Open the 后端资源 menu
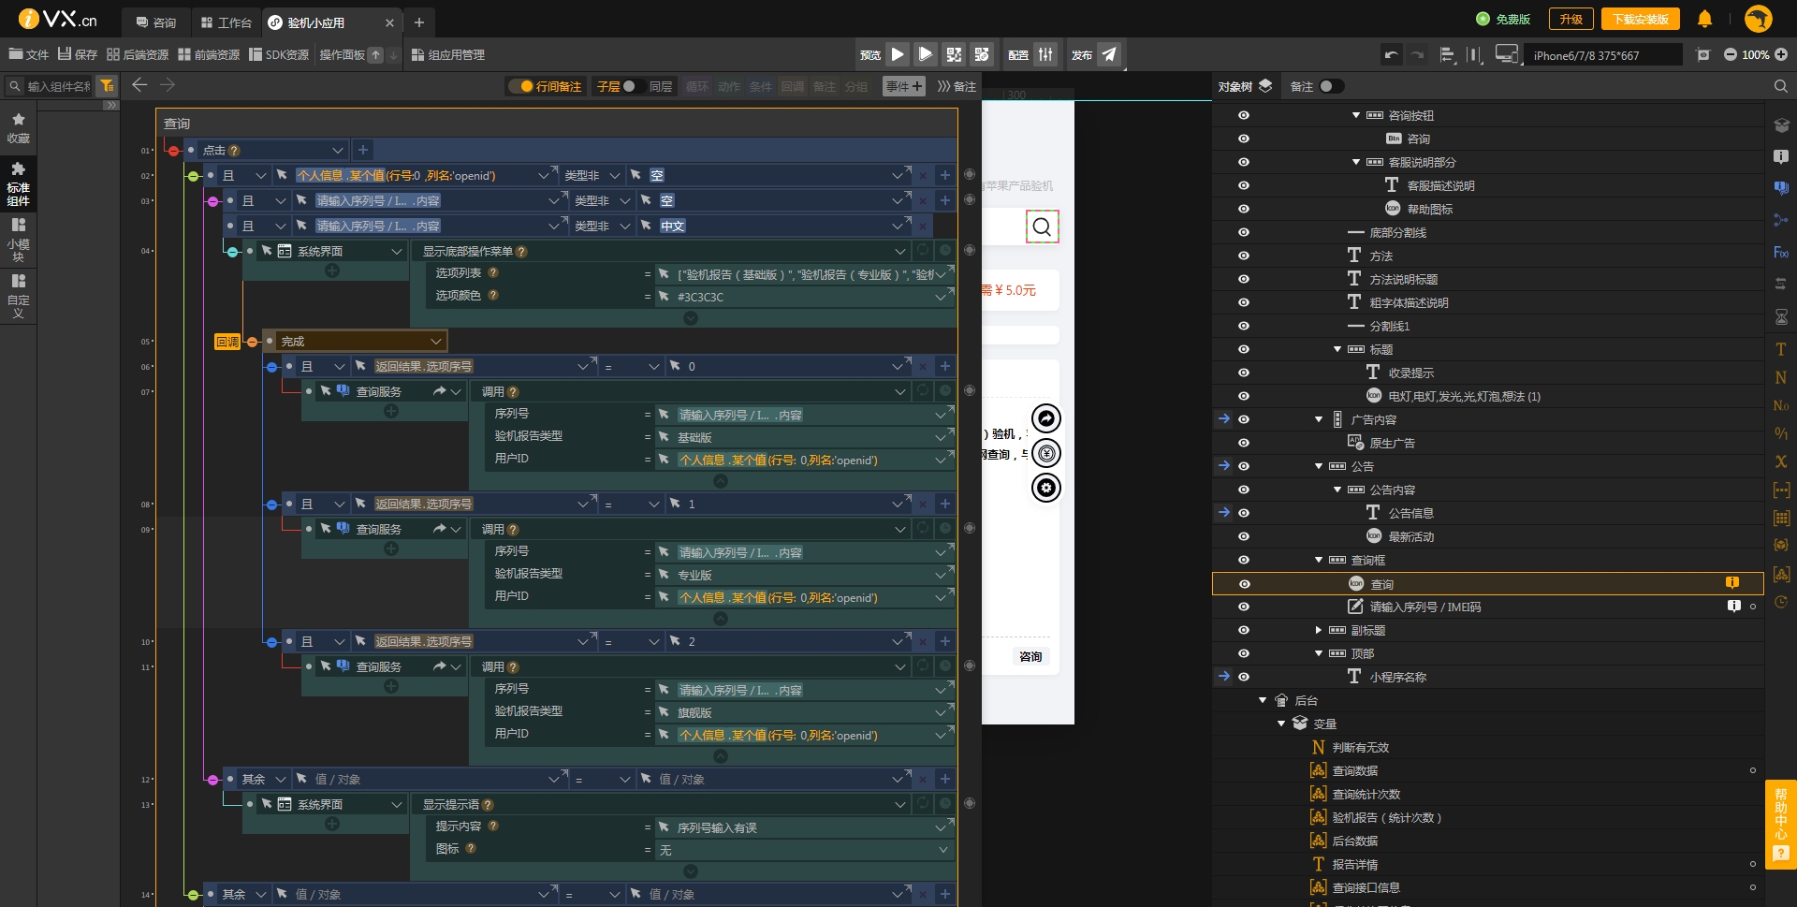 click(138, 54)
